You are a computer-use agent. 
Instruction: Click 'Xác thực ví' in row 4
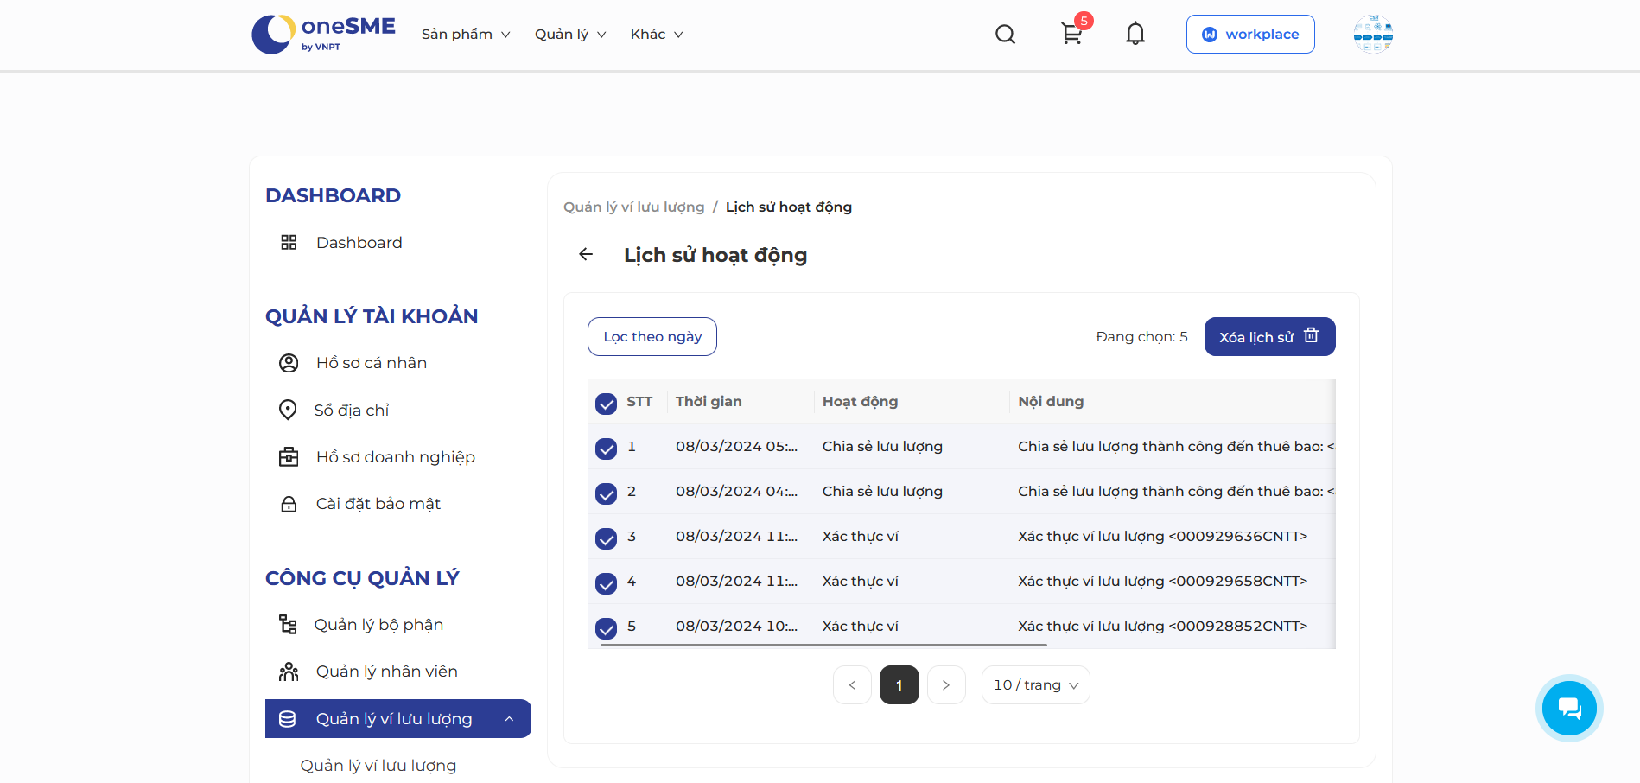coord(860,581)
